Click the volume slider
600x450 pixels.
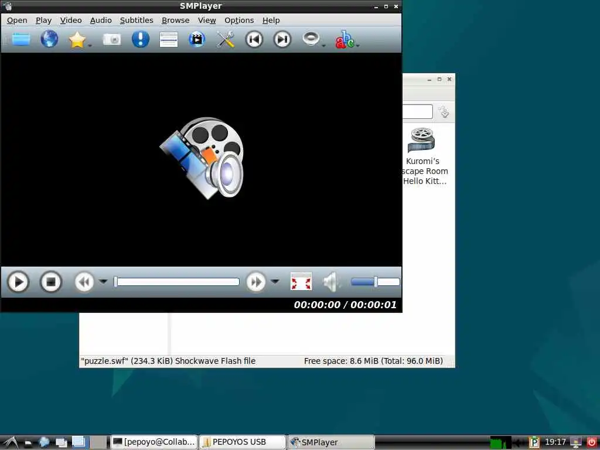(x=376, y=282)
